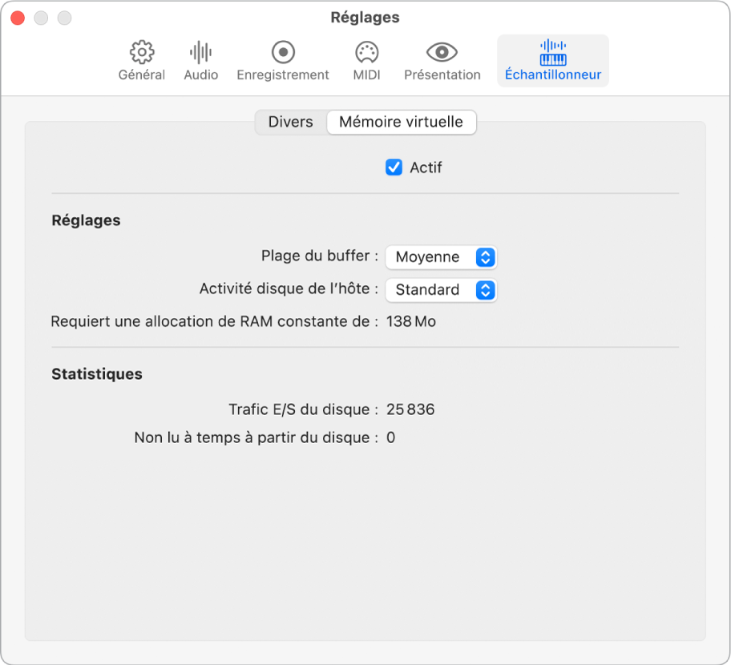Click the Trafic E/S du disque label

[x=304, y=409]
